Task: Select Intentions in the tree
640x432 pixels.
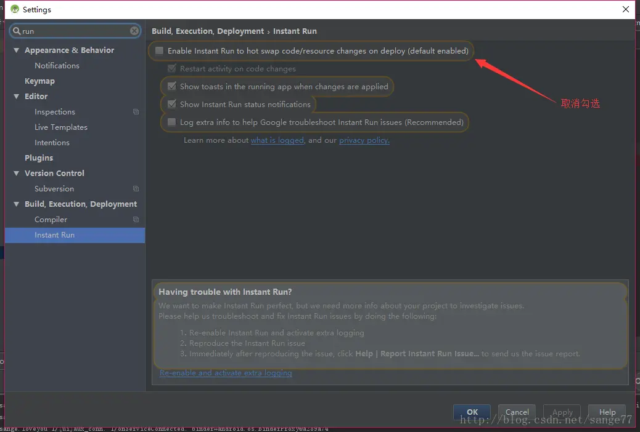Action: tap(52, 143)
